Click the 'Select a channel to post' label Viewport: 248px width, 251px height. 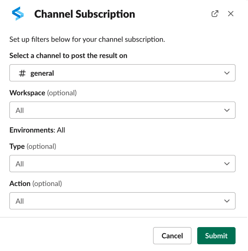pos(68,56)
